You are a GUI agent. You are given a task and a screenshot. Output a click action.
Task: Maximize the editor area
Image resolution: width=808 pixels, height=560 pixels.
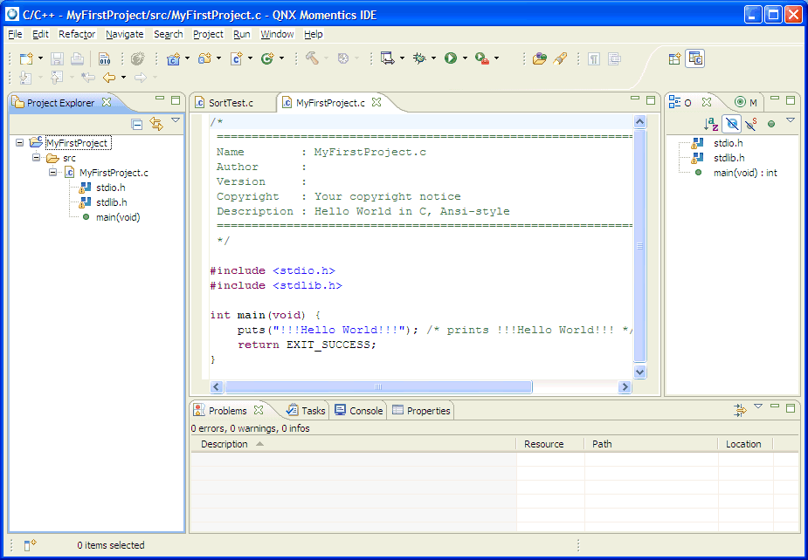coord(650,99)
